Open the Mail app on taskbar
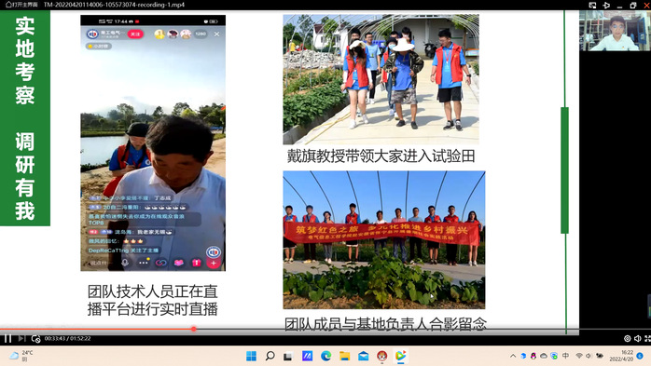 tap(364, 356)
